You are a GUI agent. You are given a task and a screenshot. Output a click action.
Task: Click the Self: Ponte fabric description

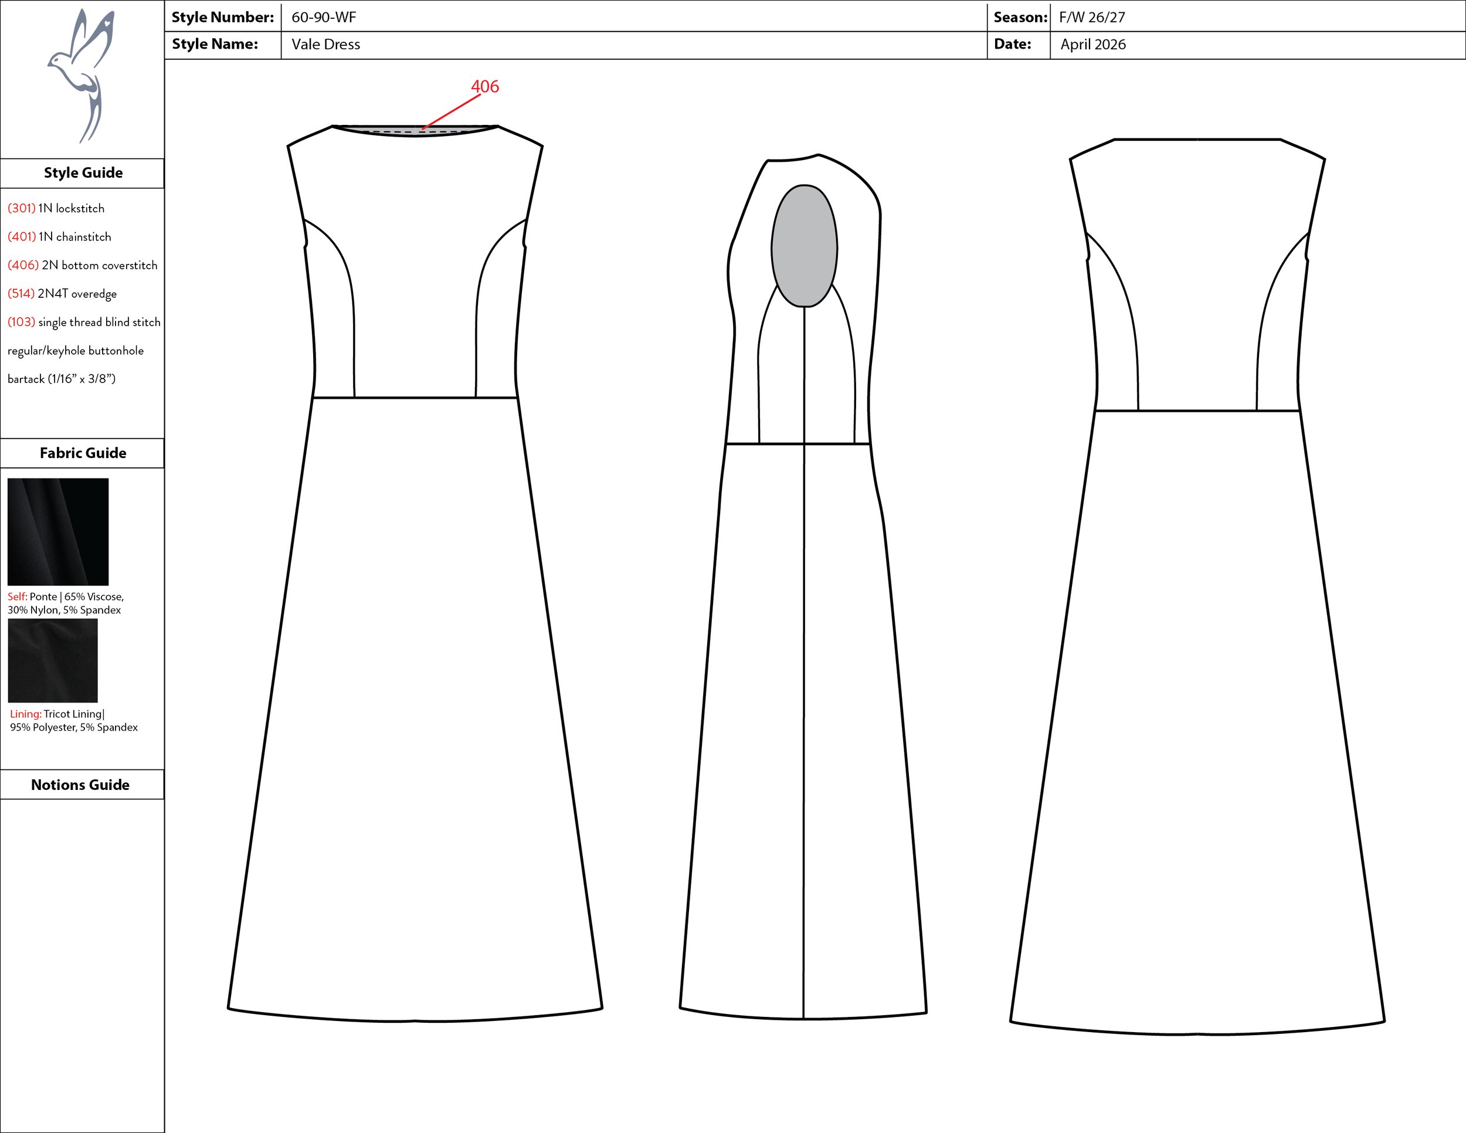tap(66, 603)
